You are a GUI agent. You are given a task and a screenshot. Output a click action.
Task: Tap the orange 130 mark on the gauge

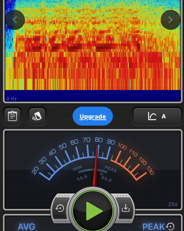[150, 171]
